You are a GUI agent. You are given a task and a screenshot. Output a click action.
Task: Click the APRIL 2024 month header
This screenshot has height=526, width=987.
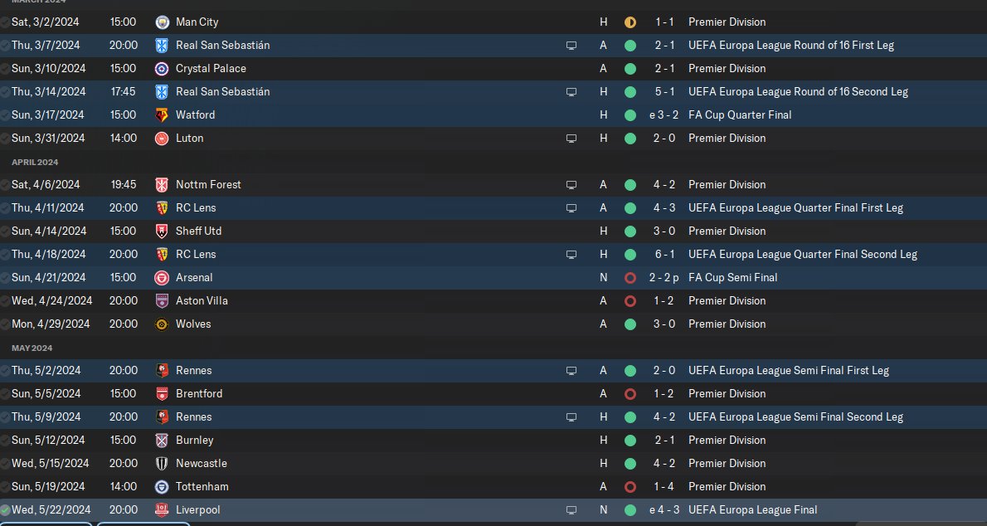click(x=35, y=163)
